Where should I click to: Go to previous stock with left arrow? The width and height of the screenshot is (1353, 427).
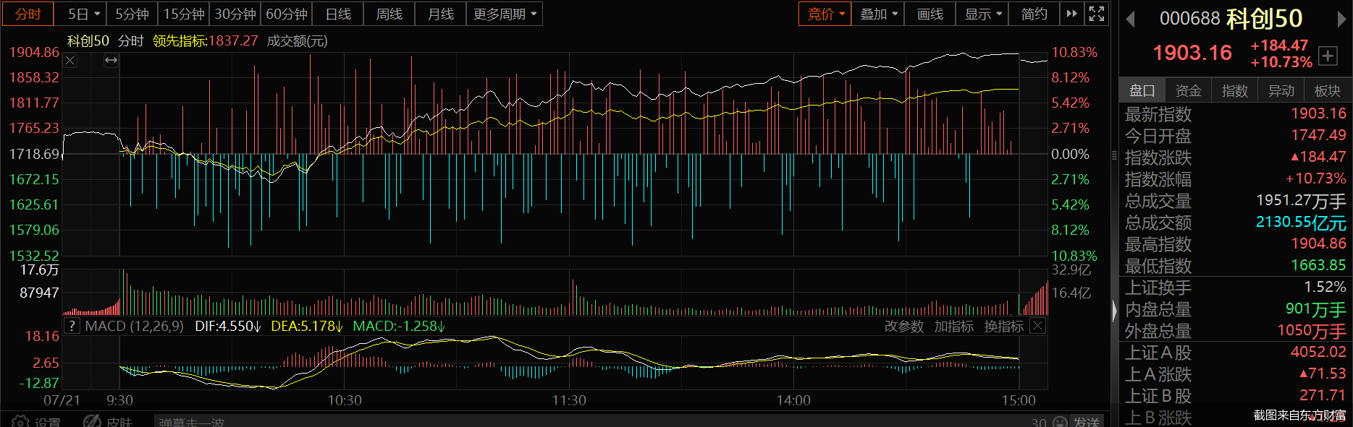point(1130,20)
